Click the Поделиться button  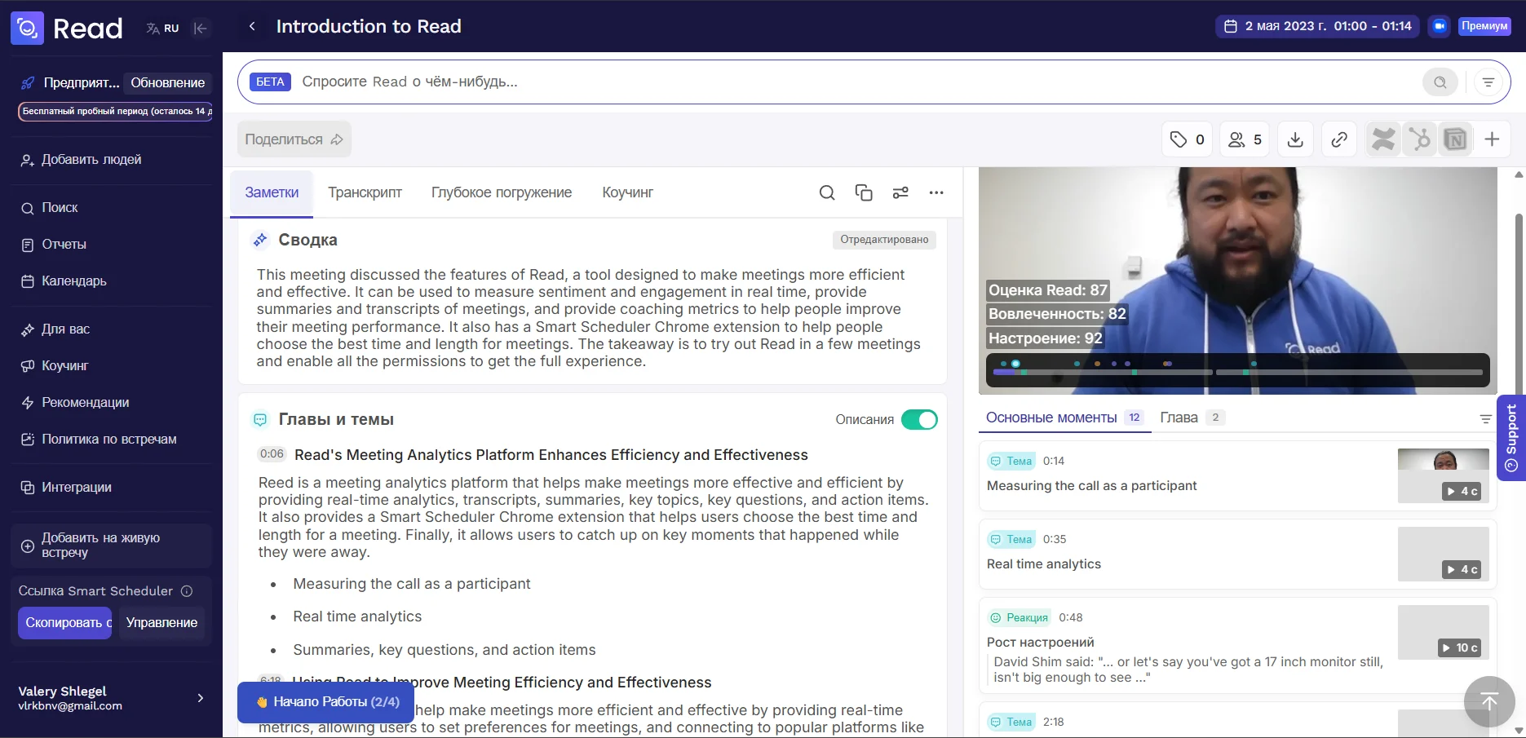294,139
